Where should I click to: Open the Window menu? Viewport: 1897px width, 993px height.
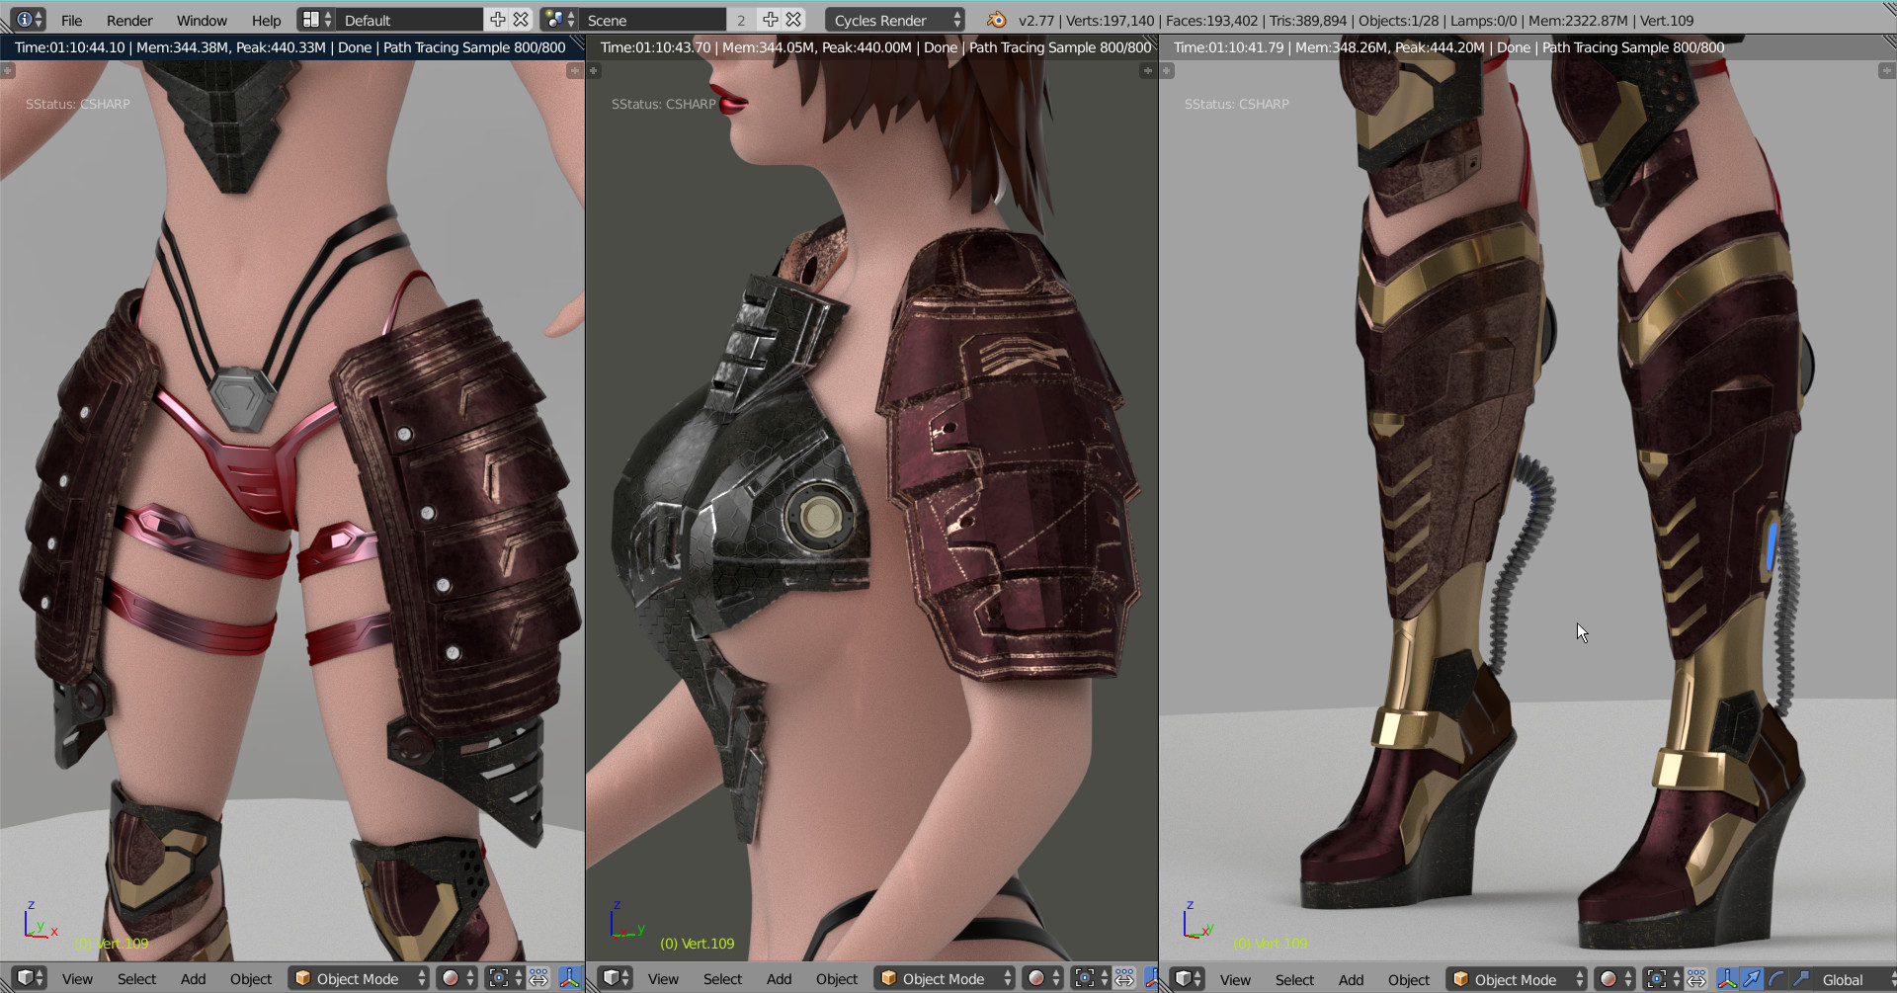(x=202, y=20)
